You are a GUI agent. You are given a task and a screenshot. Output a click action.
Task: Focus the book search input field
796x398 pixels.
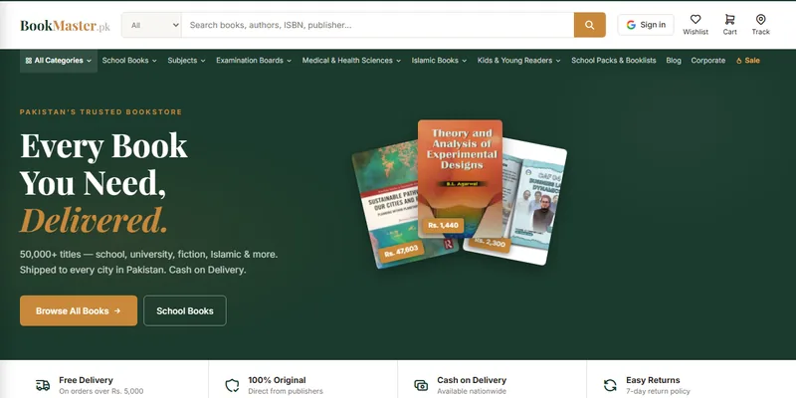[378, 25]
